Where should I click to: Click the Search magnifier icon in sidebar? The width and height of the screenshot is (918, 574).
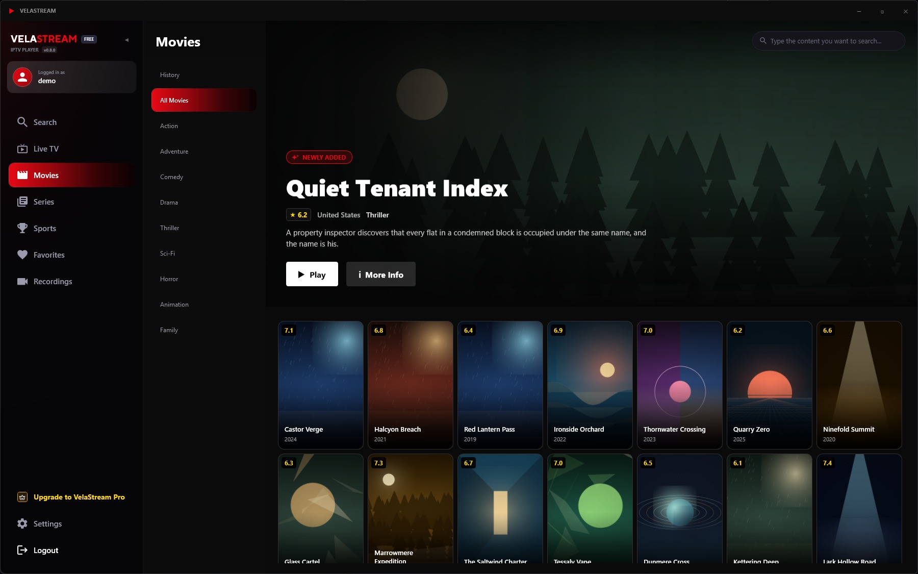point(22,122)
